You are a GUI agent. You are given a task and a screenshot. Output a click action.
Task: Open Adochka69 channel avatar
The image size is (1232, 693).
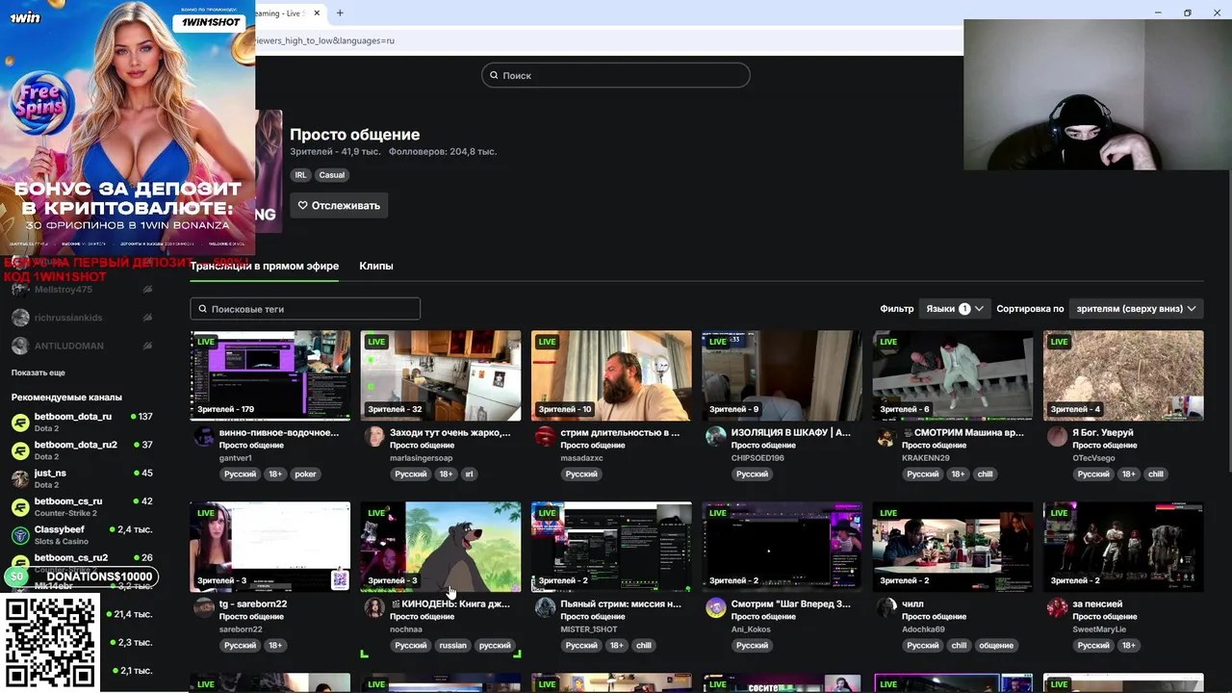(886, 607)
